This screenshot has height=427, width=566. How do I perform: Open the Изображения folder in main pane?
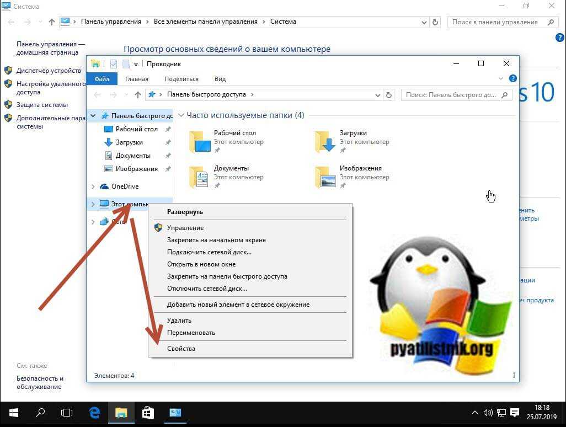[325, 177]
